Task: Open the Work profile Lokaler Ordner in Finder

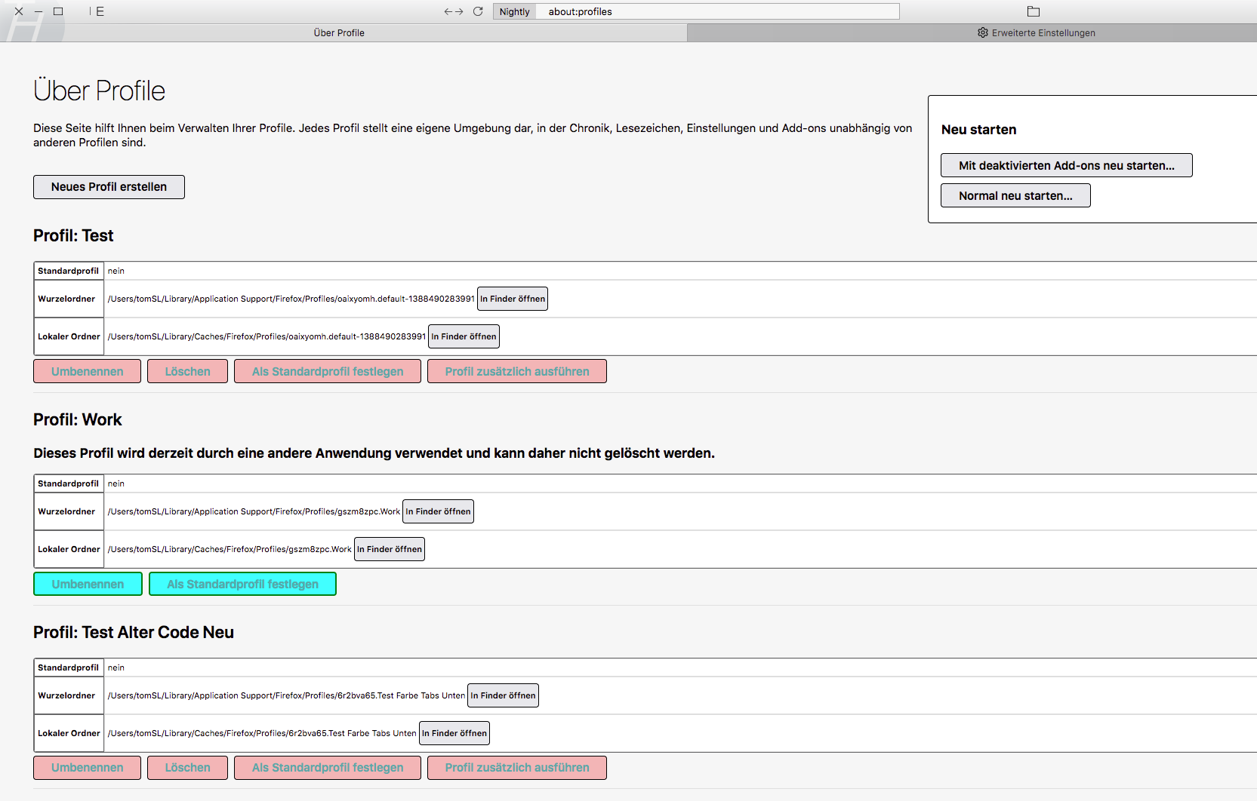Action: [x=389, y=549]
